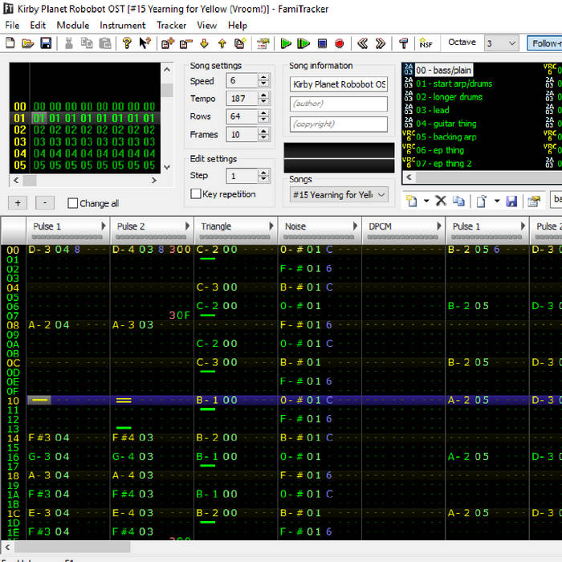This screenshot has width=562, height=562.
Task: Click the Play button in the toolbar
Action: click(286, 43)
